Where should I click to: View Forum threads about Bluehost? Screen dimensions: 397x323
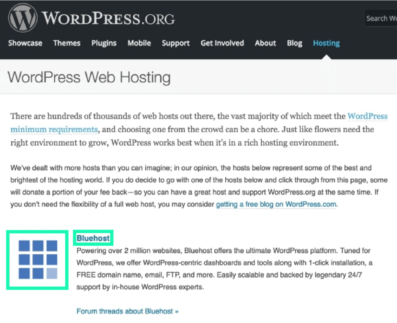tap(127, 311)
